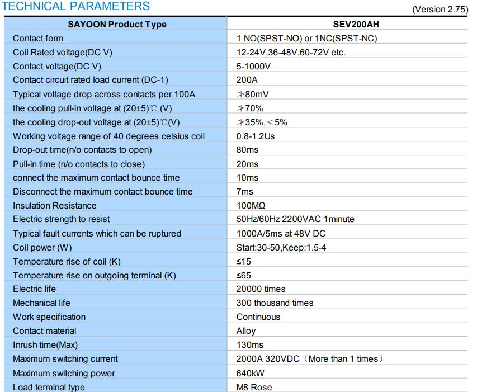The width and height of the screenshot is (477, 392).
Task: Click 'Pull-in time (n/o contacts to close)'
Action: tap(79, 164)
